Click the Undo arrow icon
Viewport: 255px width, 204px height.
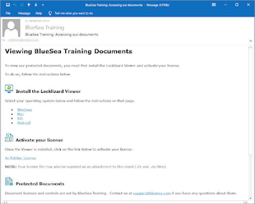coord(15,5)
